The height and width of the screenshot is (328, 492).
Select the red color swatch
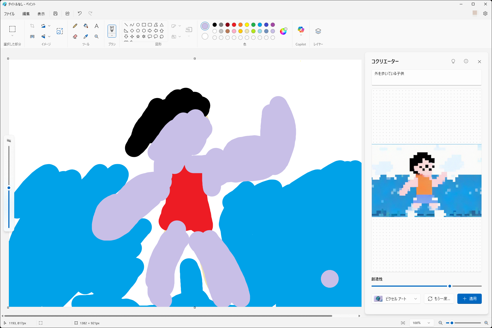(x=234, y=24)
